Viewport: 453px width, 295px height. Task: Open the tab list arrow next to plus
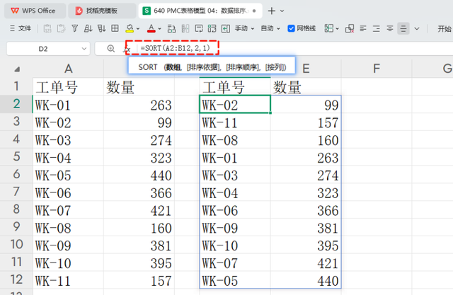click(282, 11)
